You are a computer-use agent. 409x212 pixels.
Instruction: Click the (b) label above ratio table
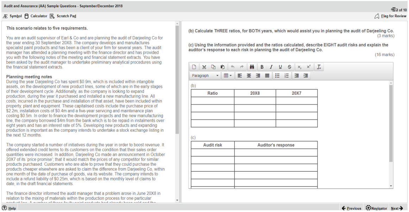pos(193,86)
